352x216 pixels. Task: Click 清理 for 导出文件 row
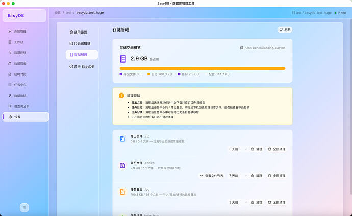click(x=257, y=149)
